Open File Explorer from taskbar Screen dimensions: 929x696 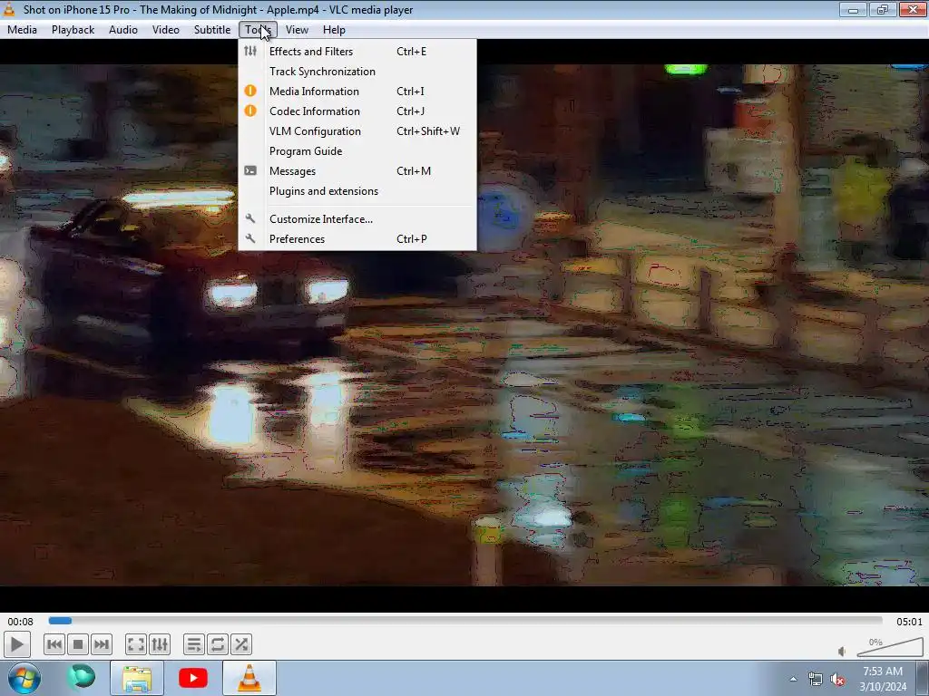pyautogui.click(x=137, y=678)
